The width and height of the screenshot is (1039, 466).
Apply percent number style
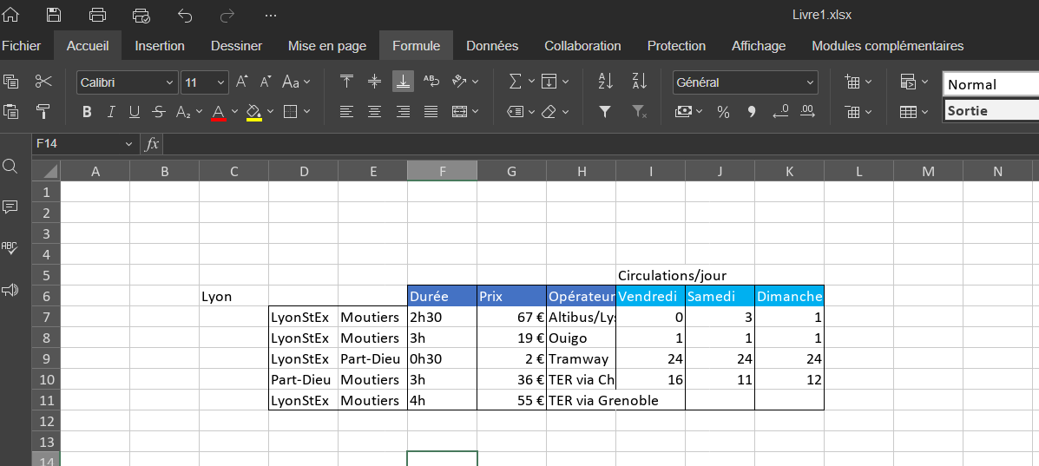point(723,112)
